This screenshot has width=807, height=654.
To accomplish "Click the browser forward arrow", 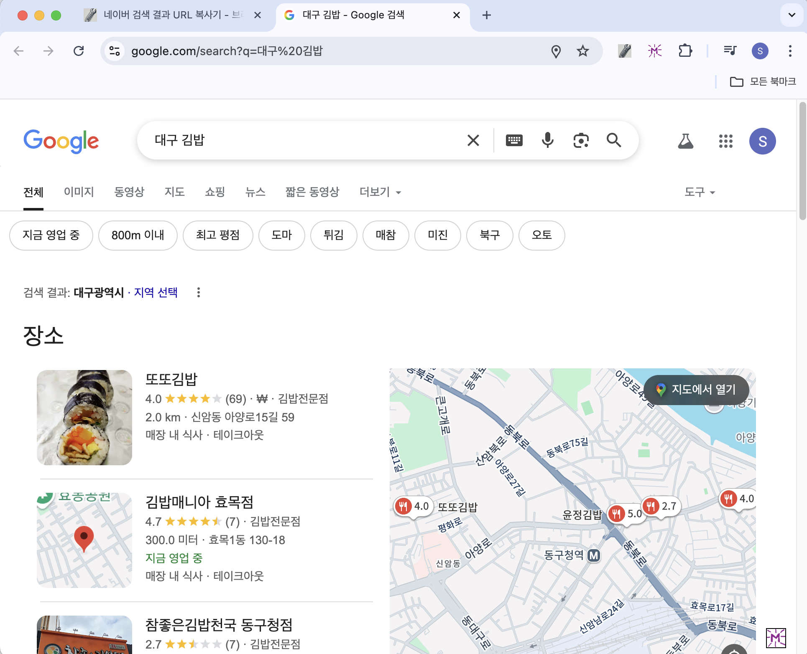I will coord(49,51).
